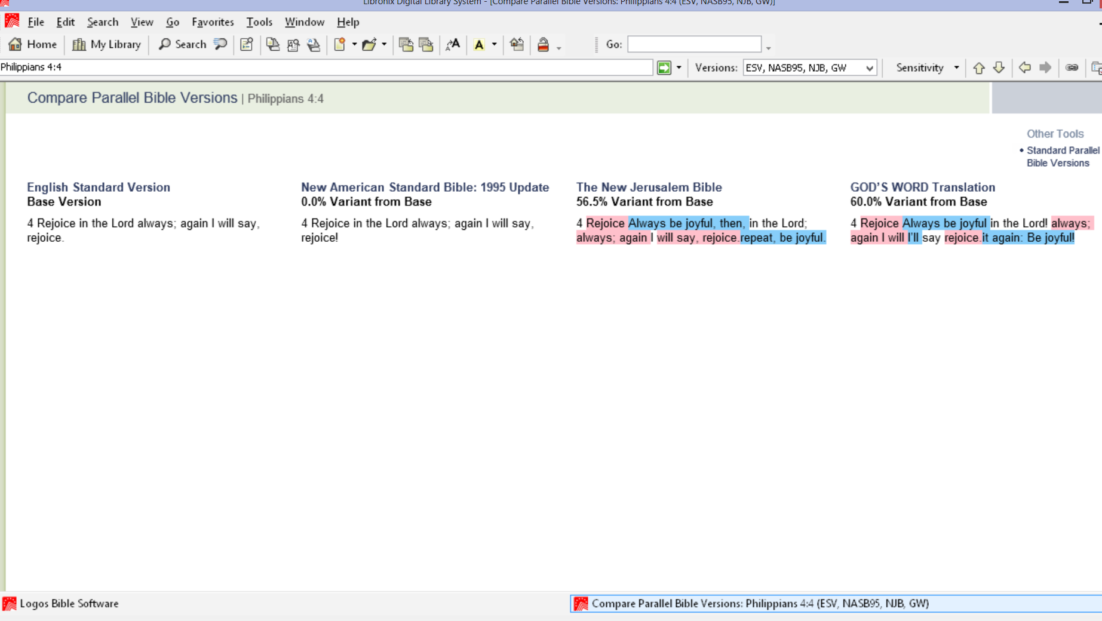This screenshot has width=1102, height=621.
Task: Expand the new document dropdown arrow
Action: 354,44
